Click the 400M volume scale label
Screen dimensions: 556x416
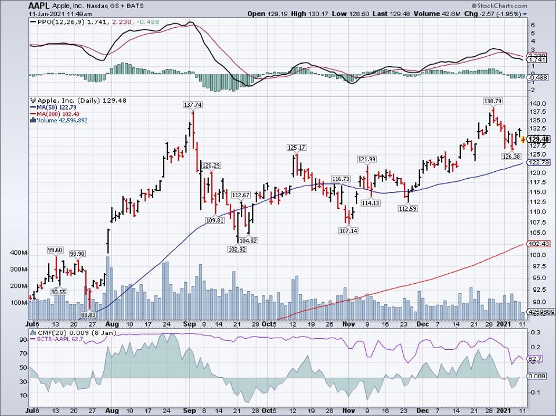19,253
